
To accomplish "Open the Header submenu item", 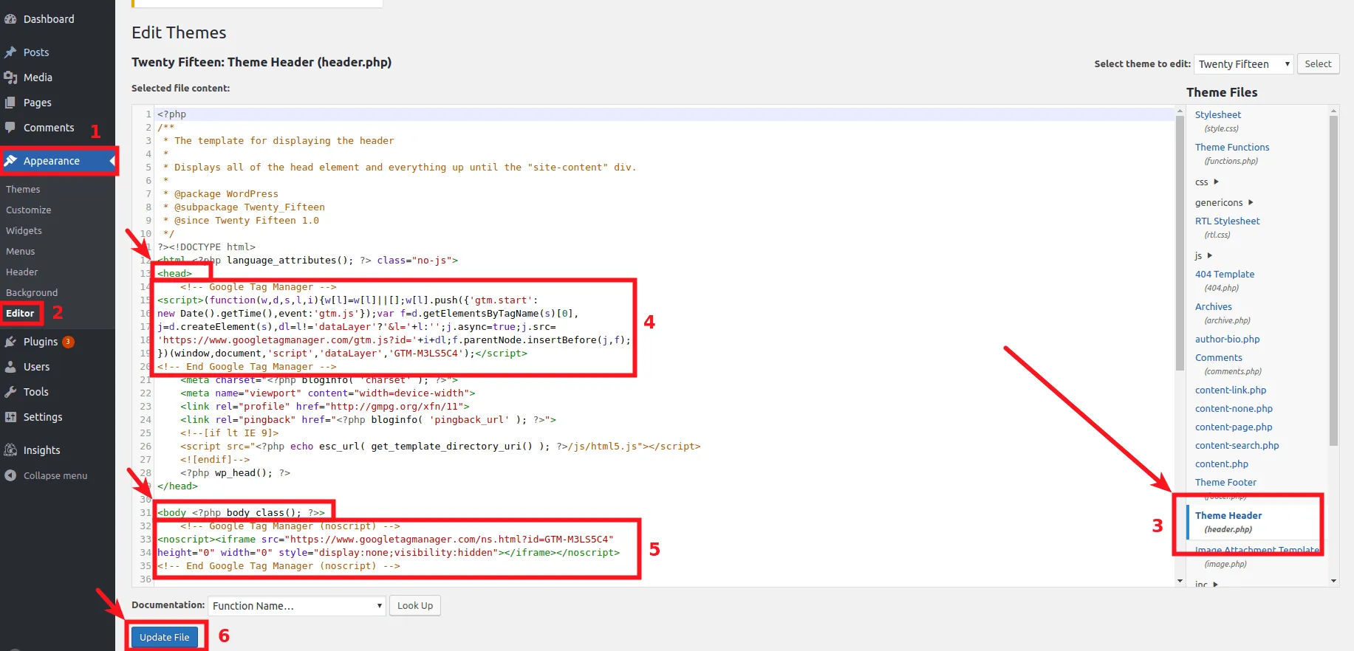I will [21, 272].
